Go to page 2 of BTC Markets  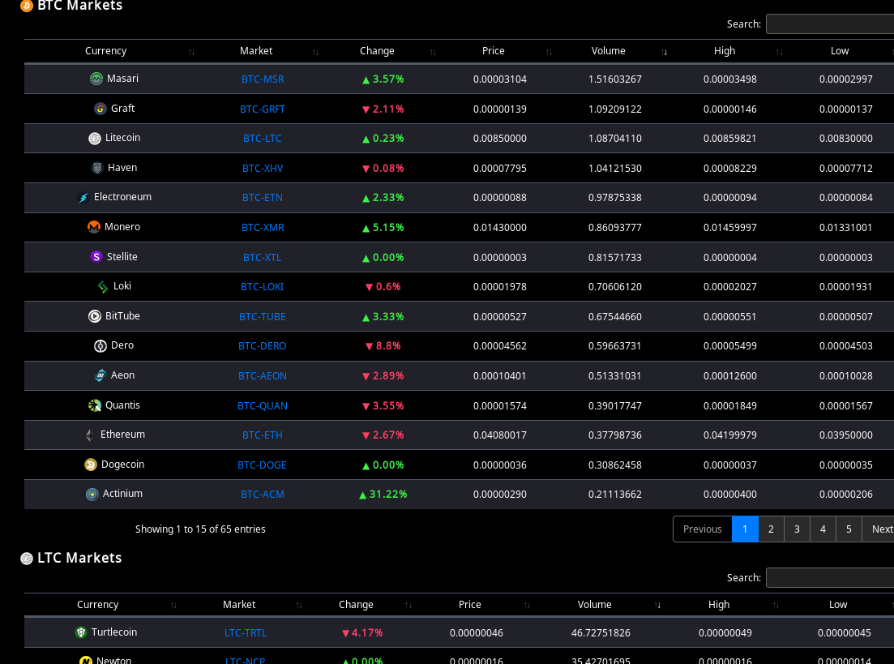[x=771, y=529]
